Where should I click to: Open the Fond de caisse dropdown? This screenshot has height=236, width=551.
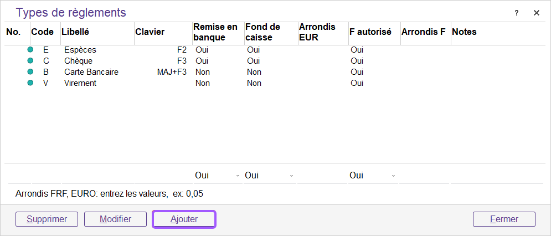[x=291, y=176]
